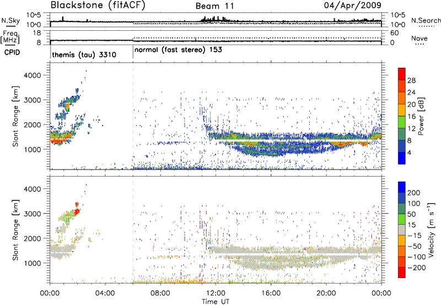Click the 'Power [dB]' color bar label

click(x=421, y=116)
